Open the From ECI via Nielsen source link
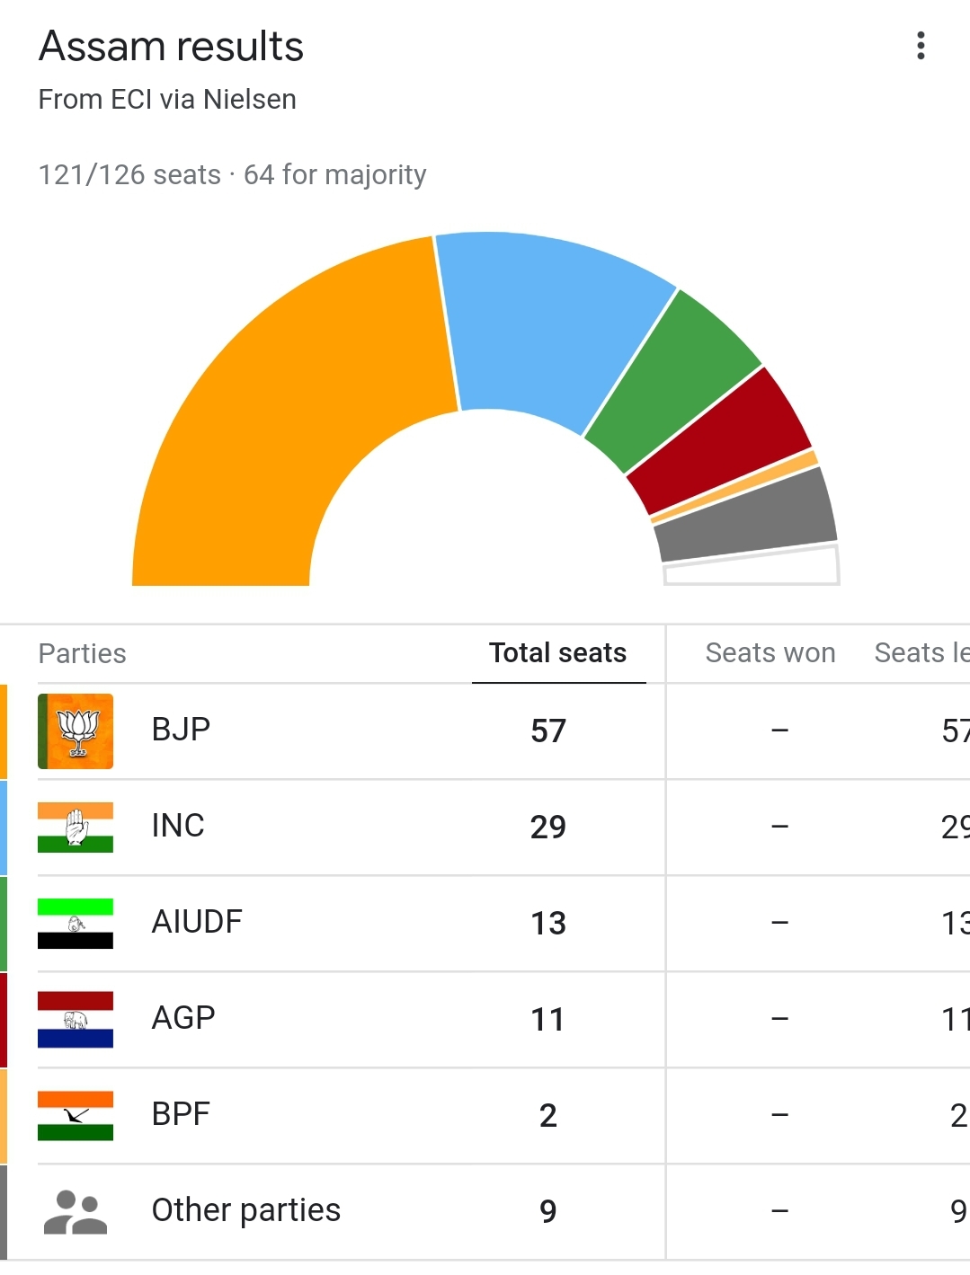The width and height of the screenshot is (970, 1275). point(167,100)
